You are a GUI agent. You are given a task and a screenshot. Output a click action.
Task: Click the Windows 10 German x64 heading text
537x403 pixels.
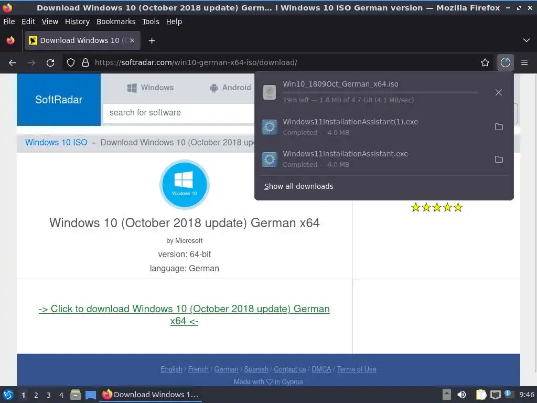[184, 223]
